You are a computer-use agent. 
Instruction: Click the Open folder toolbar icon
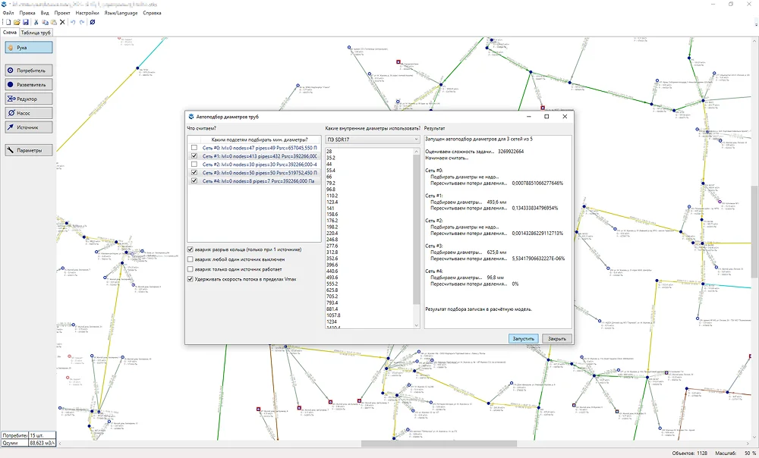[16, 23]
